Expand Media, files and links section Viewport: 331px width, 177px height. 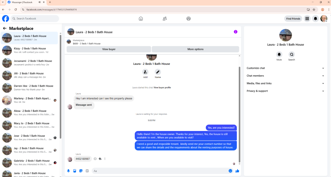[x=285, y=83]
